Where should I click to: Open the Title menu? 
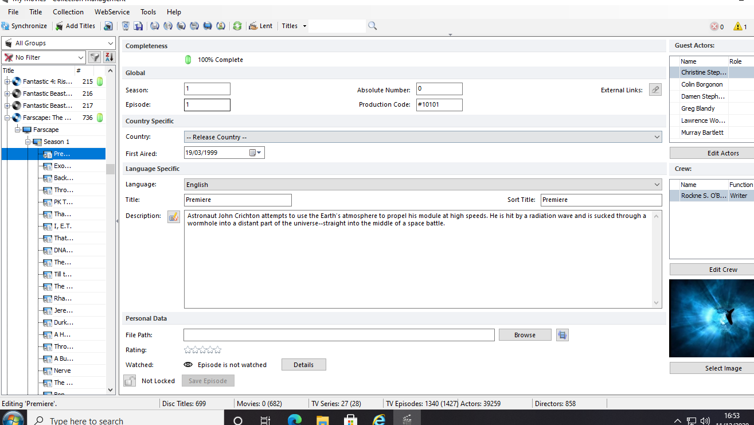tap(36, 11)
